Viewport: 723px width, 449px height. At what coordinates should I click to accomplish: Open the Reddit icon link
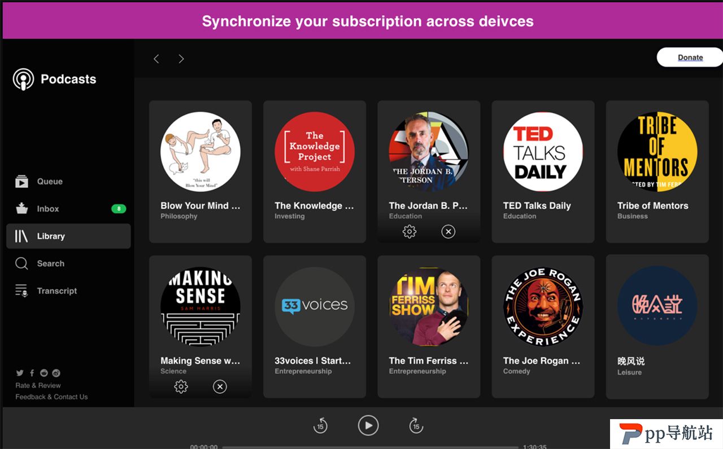tap(44, 373)
